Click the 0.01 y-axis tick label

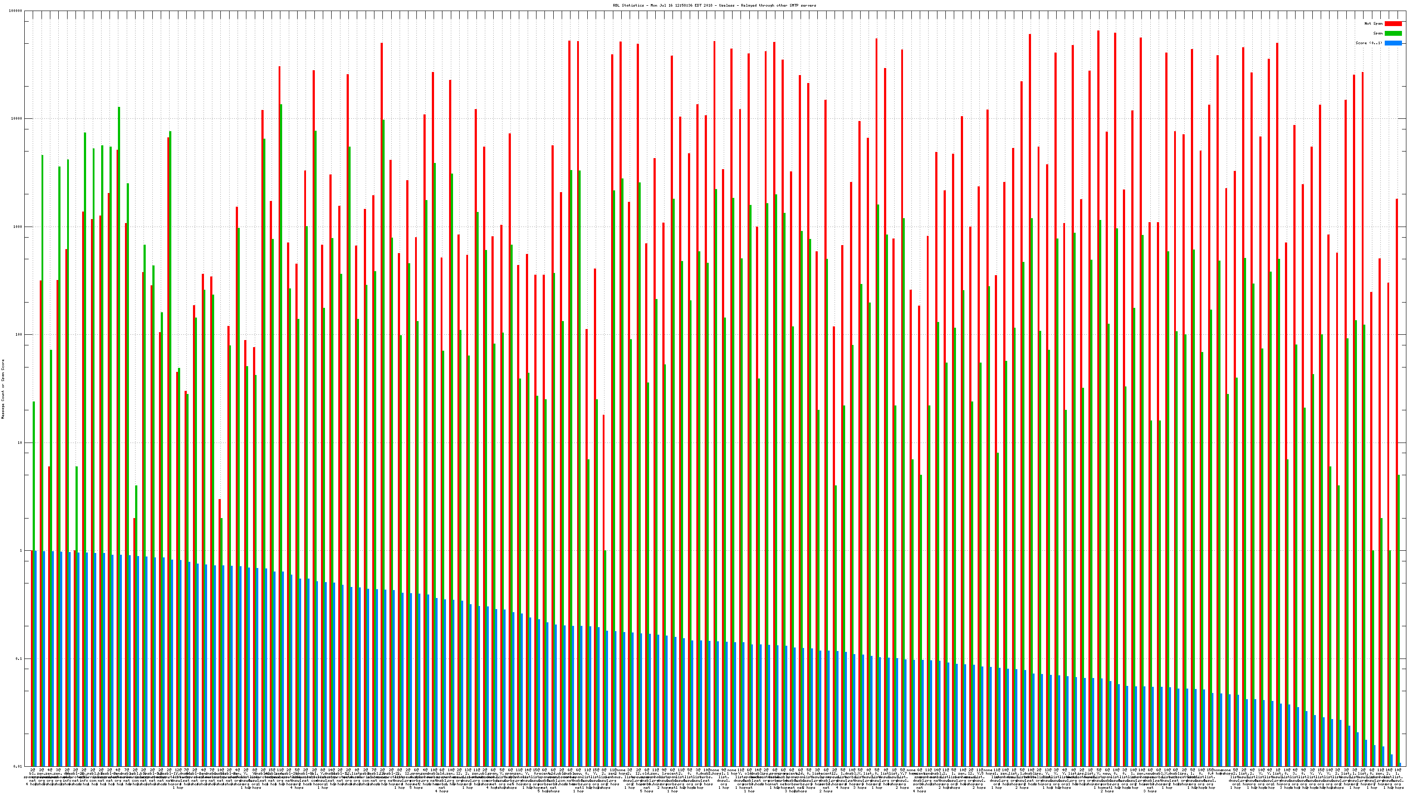(x=19, y=766)
